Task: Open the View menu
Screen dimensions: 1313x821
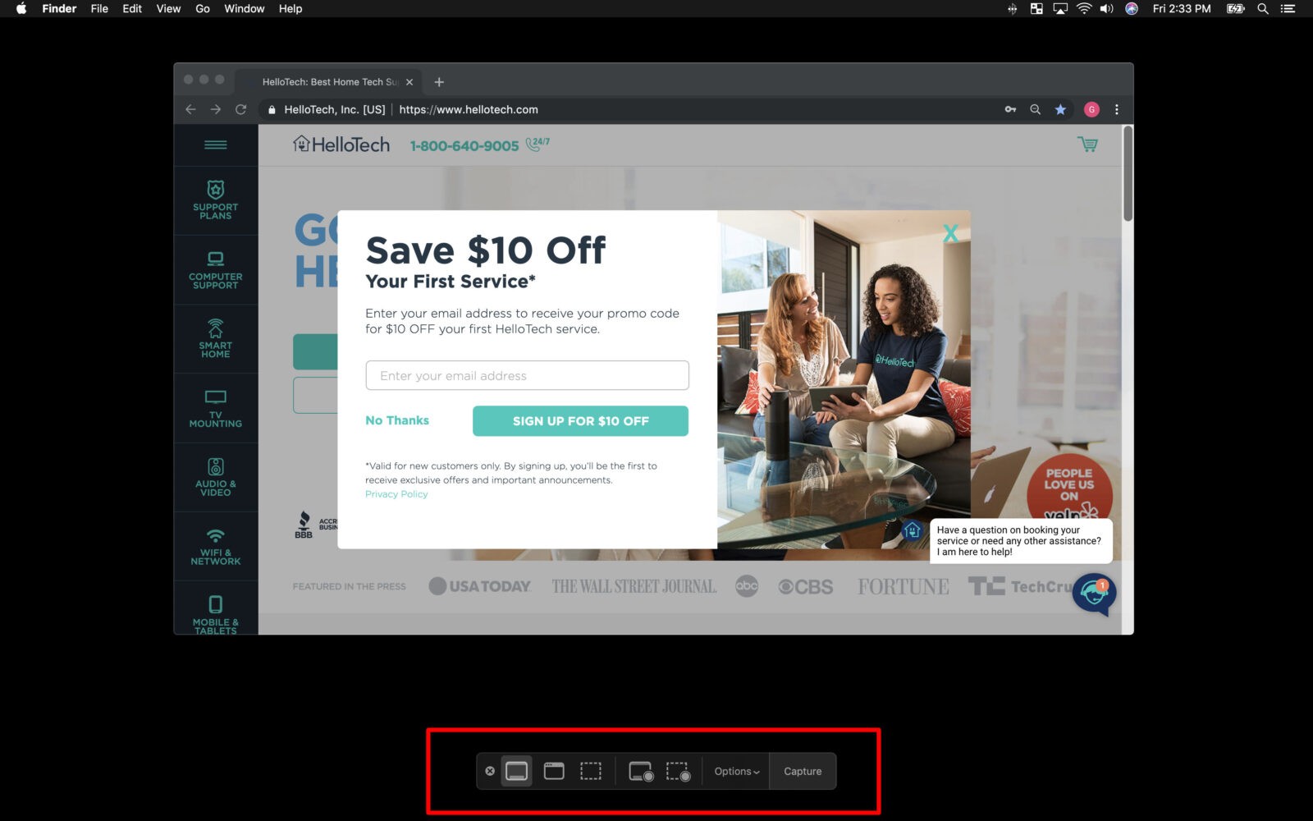Action: [x=168, y=8]
